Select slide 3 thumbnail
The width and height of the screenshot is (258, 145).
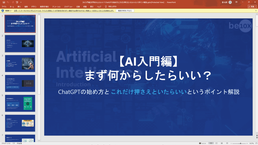[x=20, y=63]
